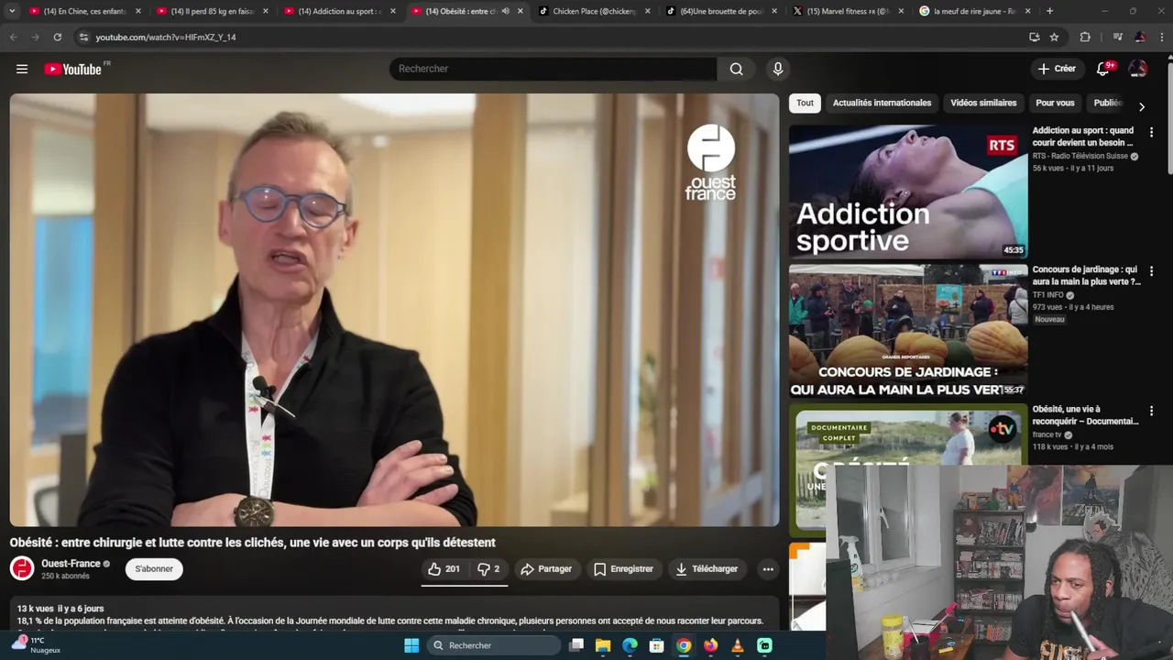Image resolution: width=1173 pixels, height=660 pixels.
Task: Click RTS - Radio Télévision Suisse channel name
Action: [x=1080, y=157]
